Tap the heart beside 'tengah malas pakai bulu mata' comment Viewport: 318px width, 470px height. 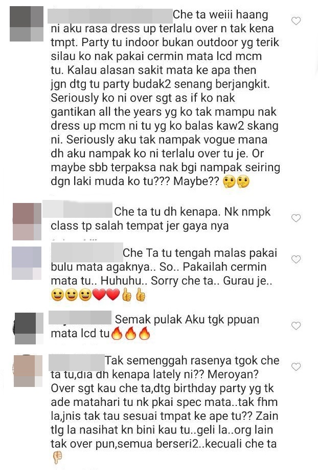coord(296,259)
